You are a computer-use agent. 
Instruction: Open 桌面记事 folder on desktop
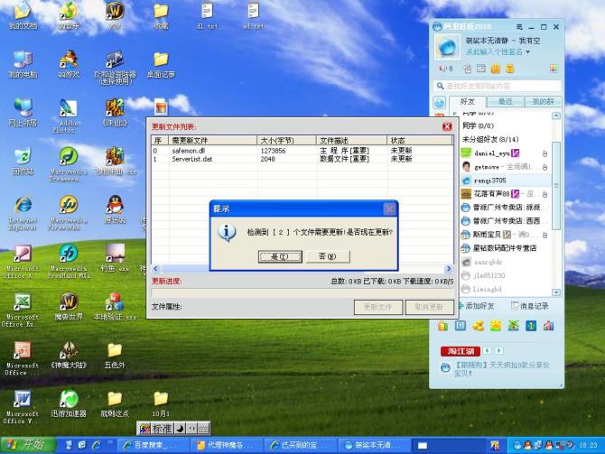coord(161,64)
